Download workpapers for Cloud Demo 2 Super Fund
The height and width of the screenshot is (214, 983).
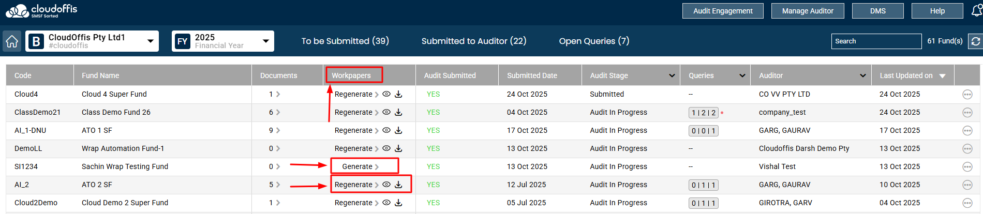pos(398,203)
